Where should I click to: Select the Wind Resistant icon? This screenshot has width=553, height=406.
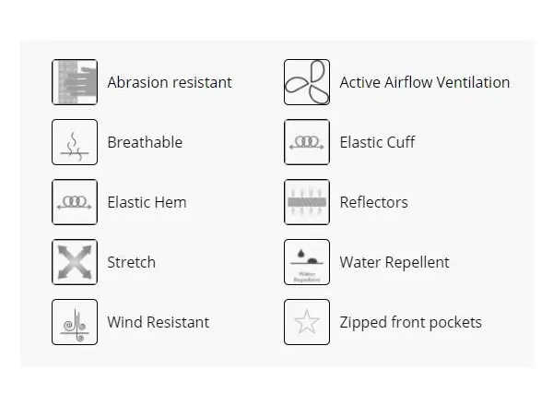[75, 322]
